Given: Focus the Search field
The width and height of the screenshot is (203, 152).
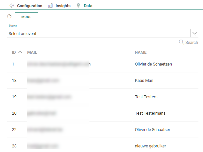Looking at the screenshot, I should (x=192, y=42).
